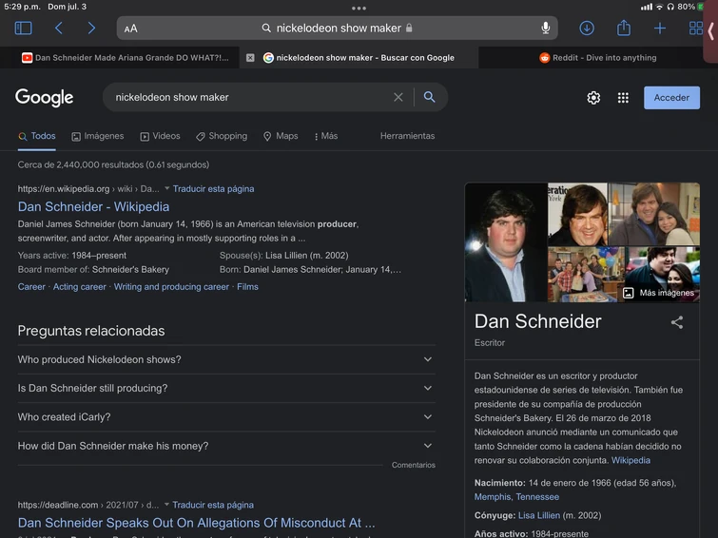Select the Imágenes search tab
This screenshot has height=538, width=718.
pos(98,136)
